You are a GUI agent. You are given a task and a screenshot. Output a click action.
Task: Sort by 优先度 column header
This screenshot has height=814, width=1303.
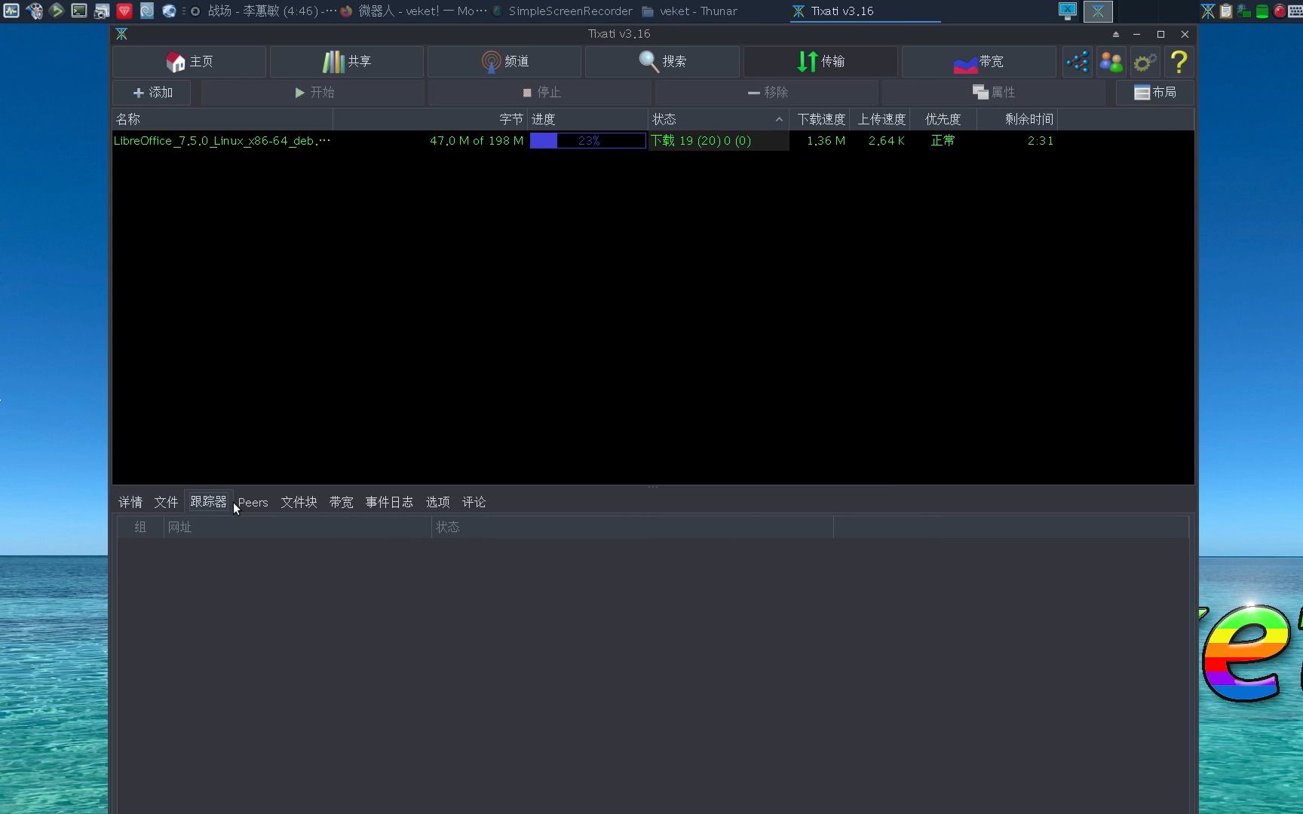[943, 119]
